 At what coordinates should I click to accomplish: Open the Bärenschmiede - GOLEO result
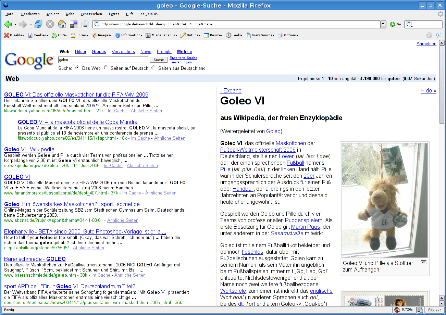pyautogui.click(x=35, y=259)
